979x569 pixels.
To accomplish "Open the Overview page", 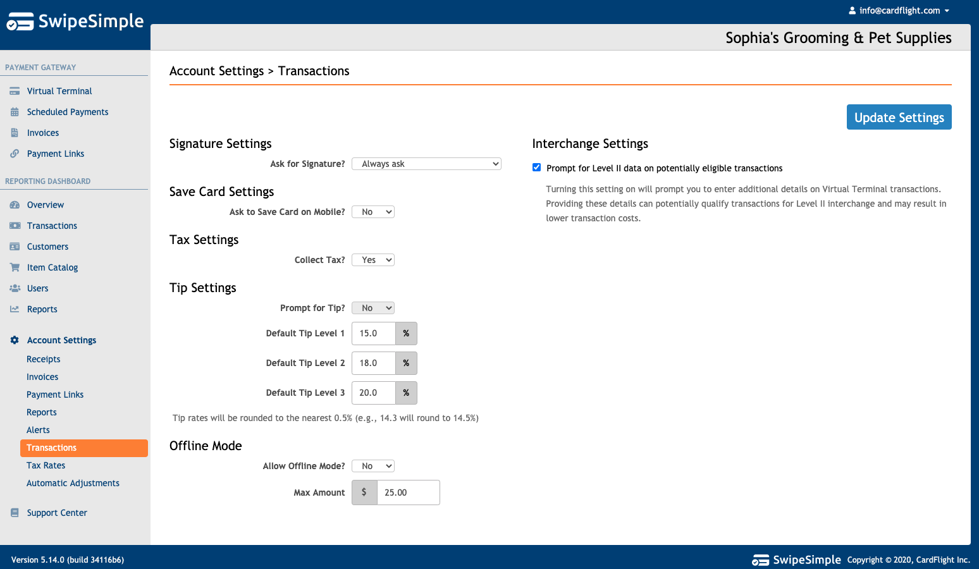I will [x=46, y=205].
